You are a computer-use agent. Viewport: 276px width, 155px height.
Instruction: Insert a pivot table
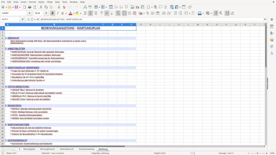pyautogui.click(x=143, y=7)
